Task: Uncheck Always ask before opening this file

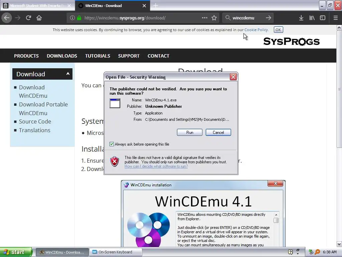Action: [x=112, y=144]
